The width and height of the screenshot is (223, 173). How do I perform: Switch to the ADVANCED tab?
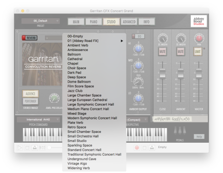(129, 22)
